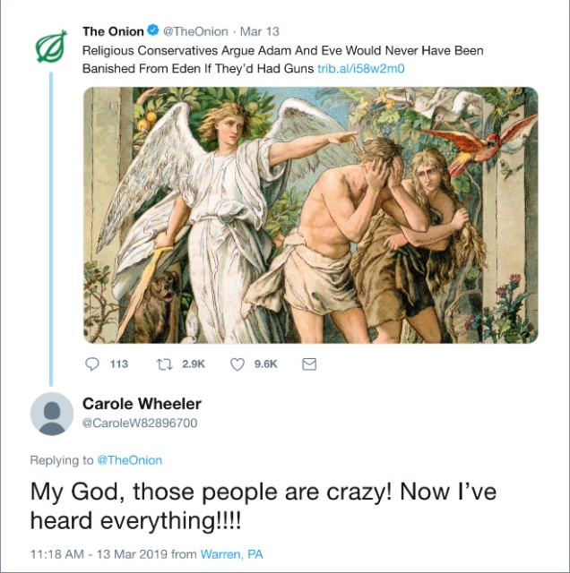This screenshot has width=570, height=573.
Task: Open the trib.al/i58w2m0 link
Action: point(361,69)
